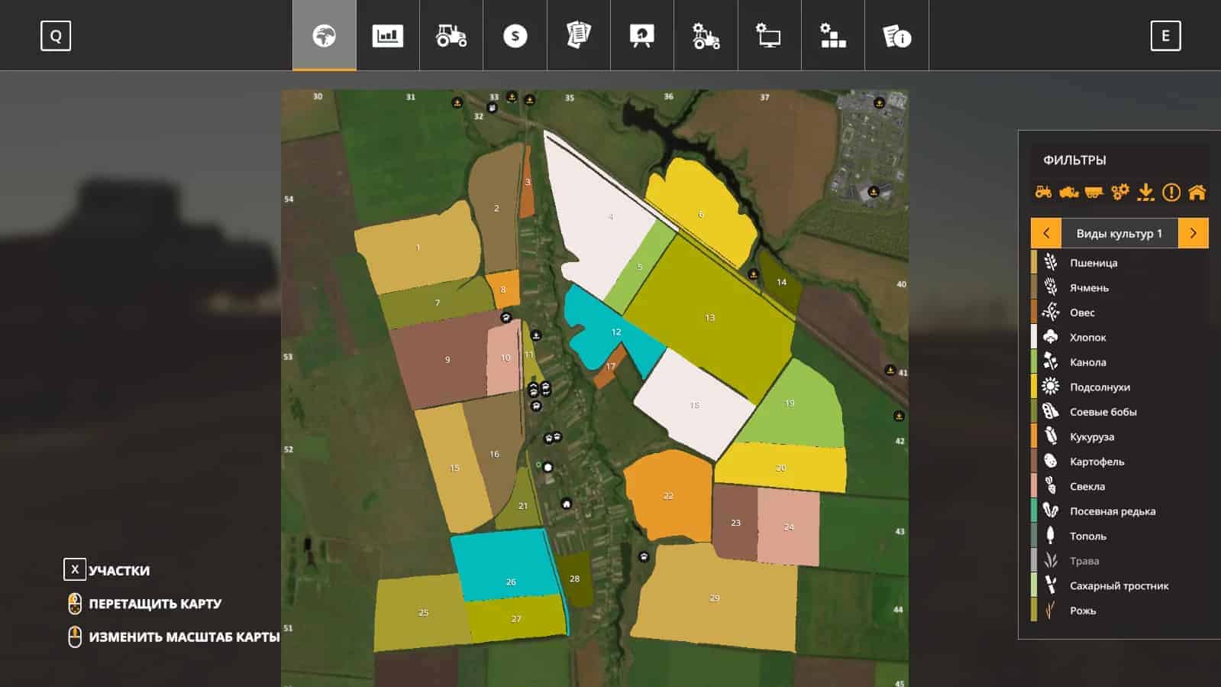
Task: Select the globe map tab
Action: pyautogui.click(x=324, y=36)
